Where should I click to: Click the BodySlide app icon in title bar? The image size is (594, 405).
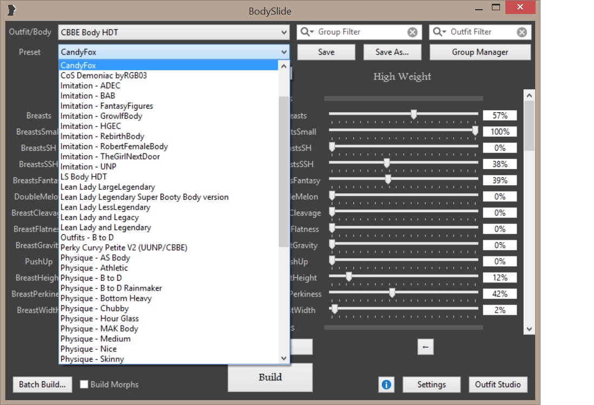click(12, 10)
